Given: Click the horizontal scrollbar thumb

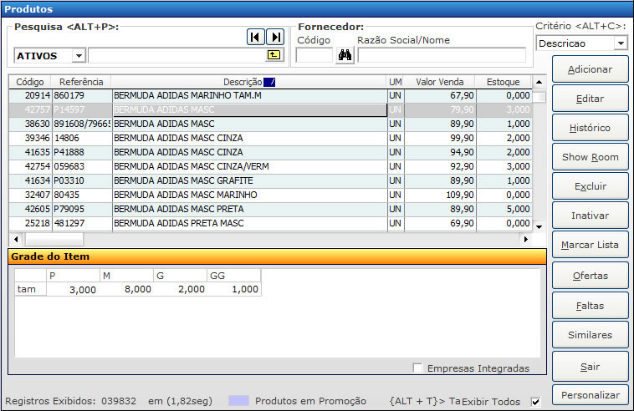Looking at the screenshot, I should coord(54,239).
